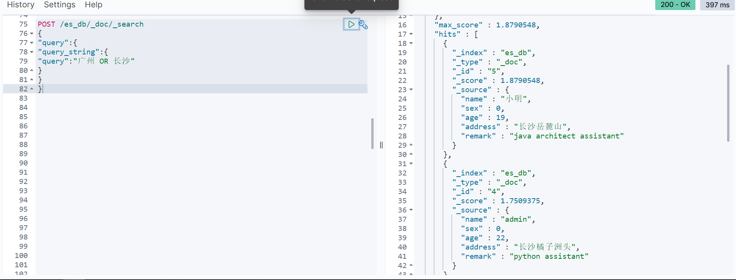Screen dimensions: 736x280
Task: Click the fold marker at output line 29
Action: point(411,145)
